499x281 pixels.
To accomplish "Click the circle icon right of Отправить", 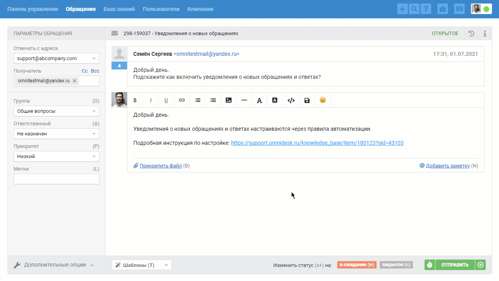I will 481,265.
